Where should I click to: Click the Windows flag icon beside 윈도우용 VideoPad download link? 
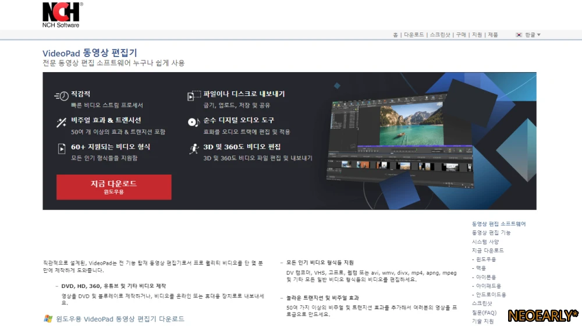coord(48,318)
